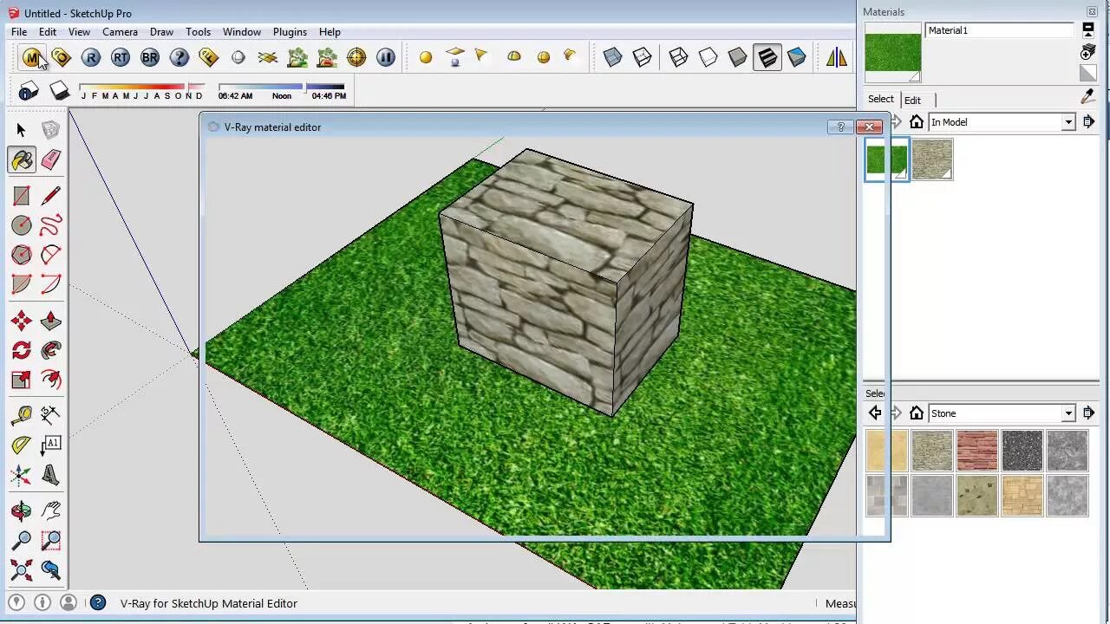This screenshot has width=1110, height=624.
Task: Add a V-Ray omni light sphere
Action: (x=426, y=58)
